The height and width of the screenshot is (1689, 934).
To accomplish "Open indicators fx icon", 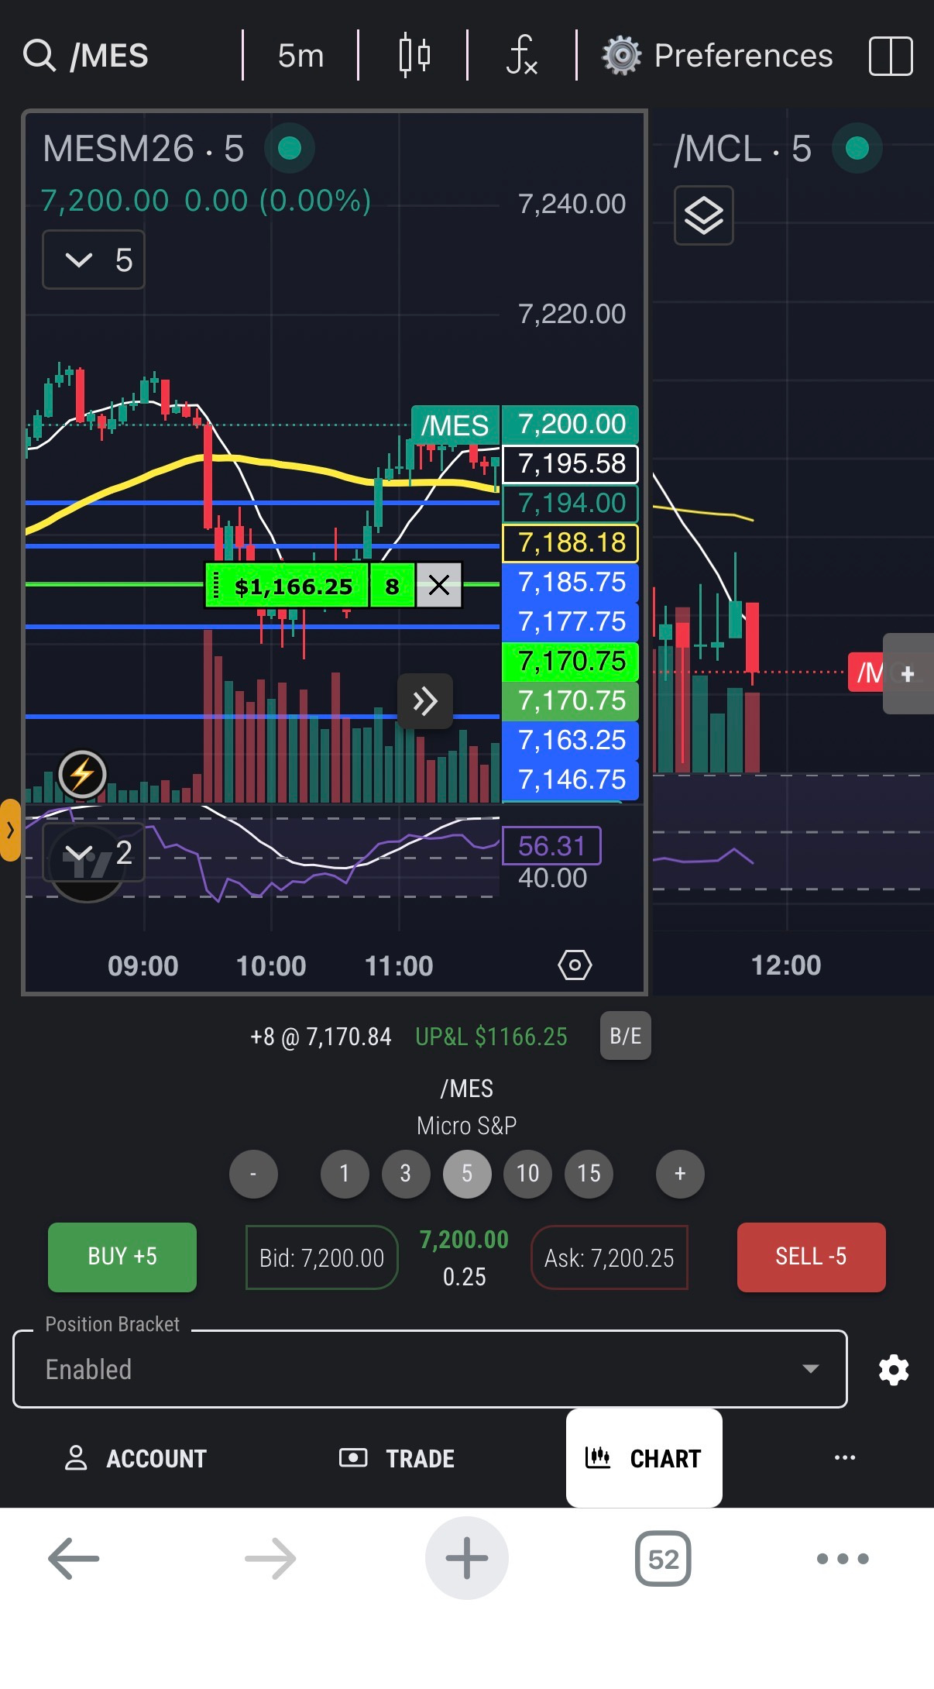I will (x=522, y=56).
